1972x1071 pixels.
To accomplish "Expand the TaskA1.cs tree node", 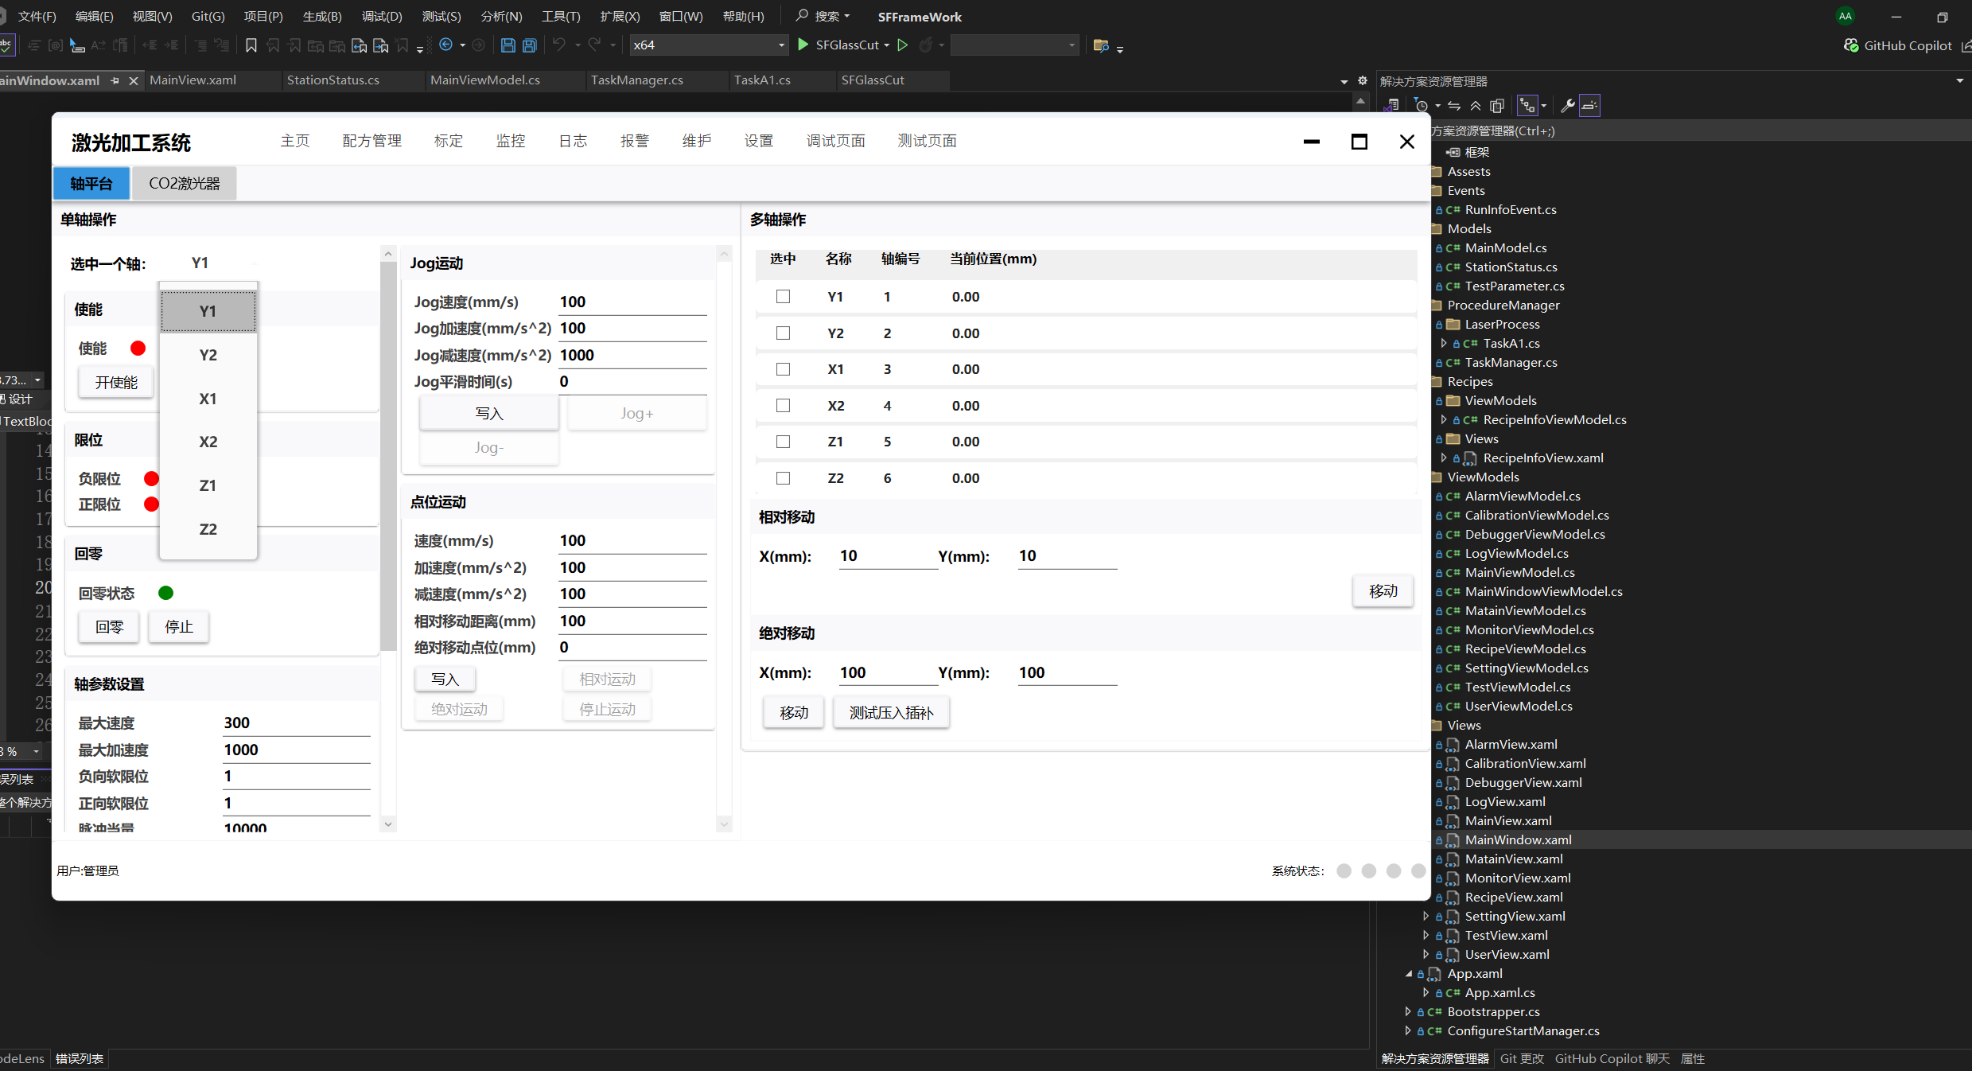I will click(x=1444, y=344).
